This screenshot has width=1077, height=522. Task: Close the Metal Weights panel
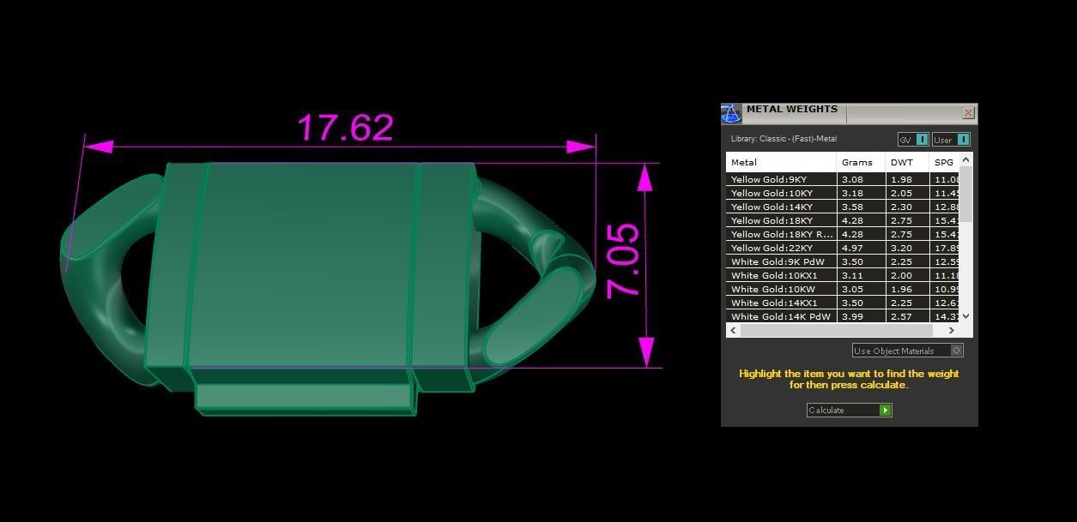968,112
